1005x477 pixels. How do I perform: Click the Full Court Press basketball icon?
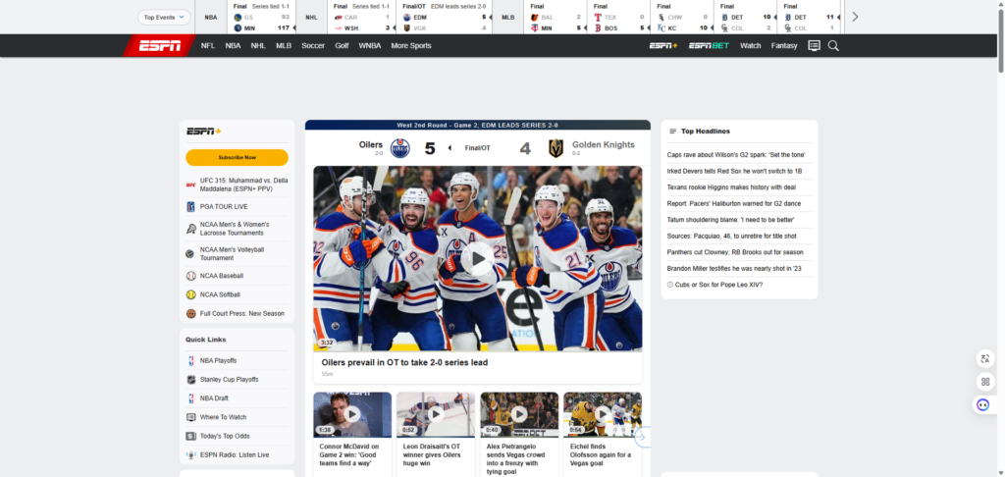click(191, 313)
